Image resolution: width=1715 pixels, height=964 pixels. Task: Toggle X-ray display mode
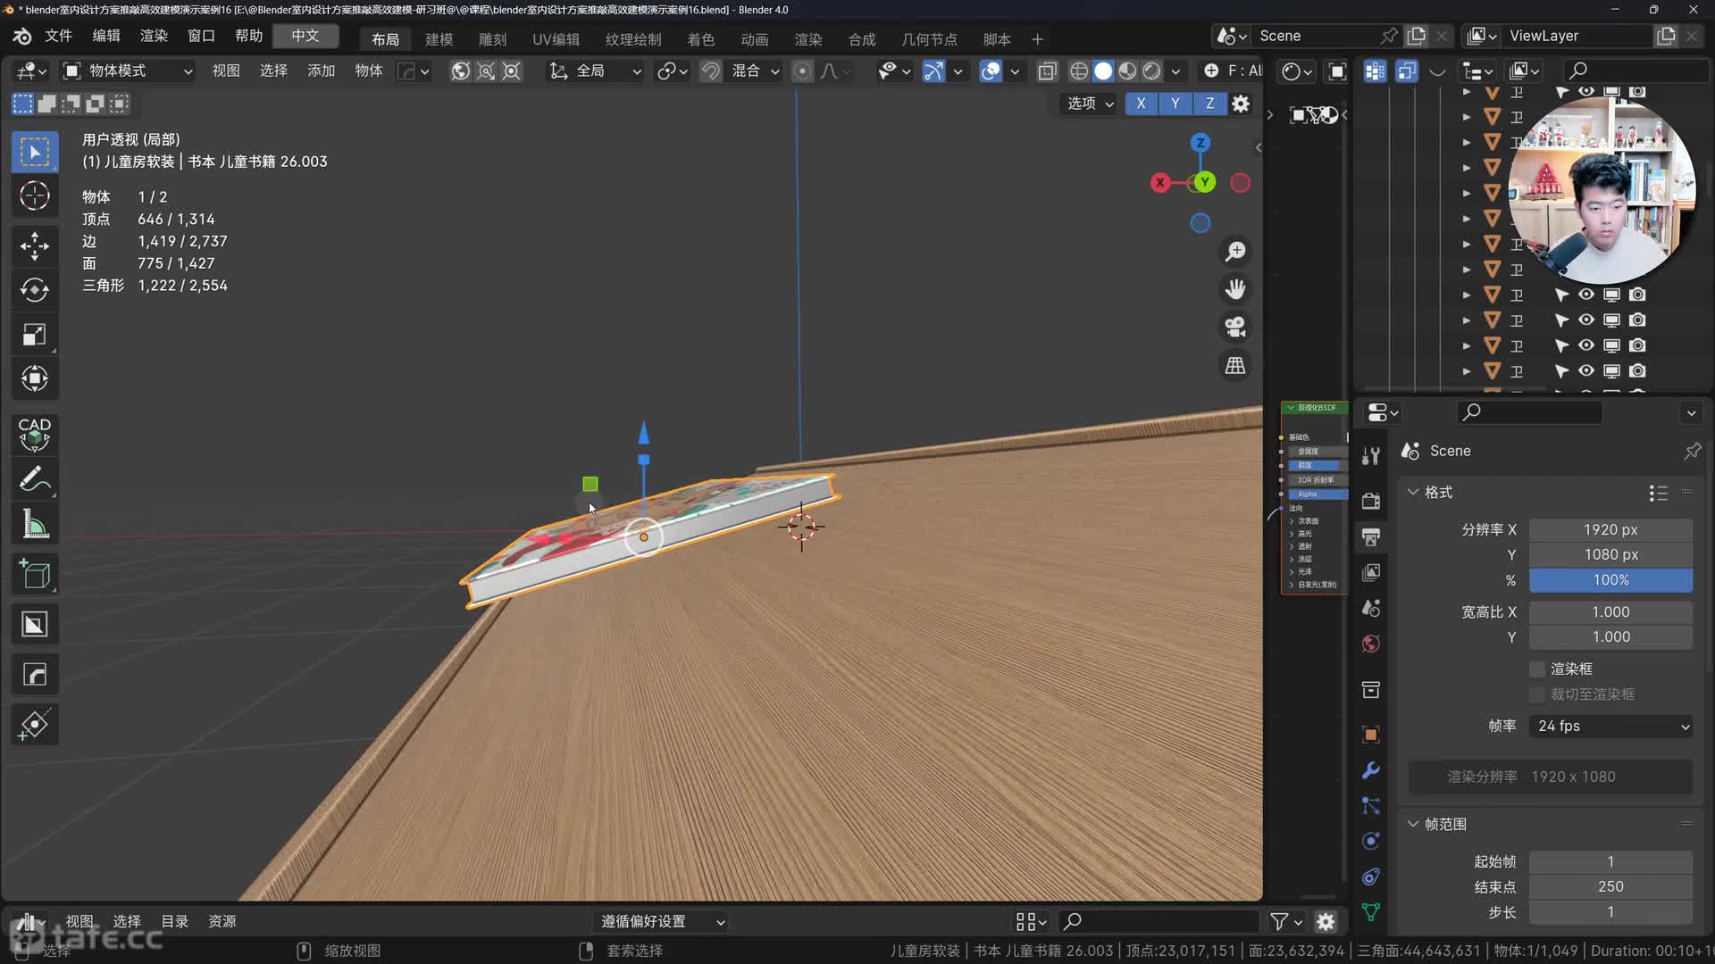1047,71
